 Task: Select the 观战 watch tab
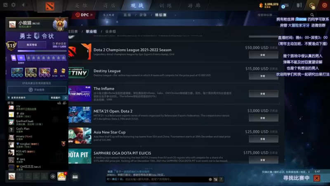(x=137, y=5)
